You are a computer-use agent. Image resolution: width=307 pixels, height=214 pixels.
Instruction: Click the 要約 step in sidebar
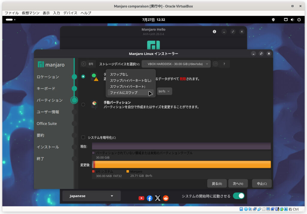coord(40,135)
